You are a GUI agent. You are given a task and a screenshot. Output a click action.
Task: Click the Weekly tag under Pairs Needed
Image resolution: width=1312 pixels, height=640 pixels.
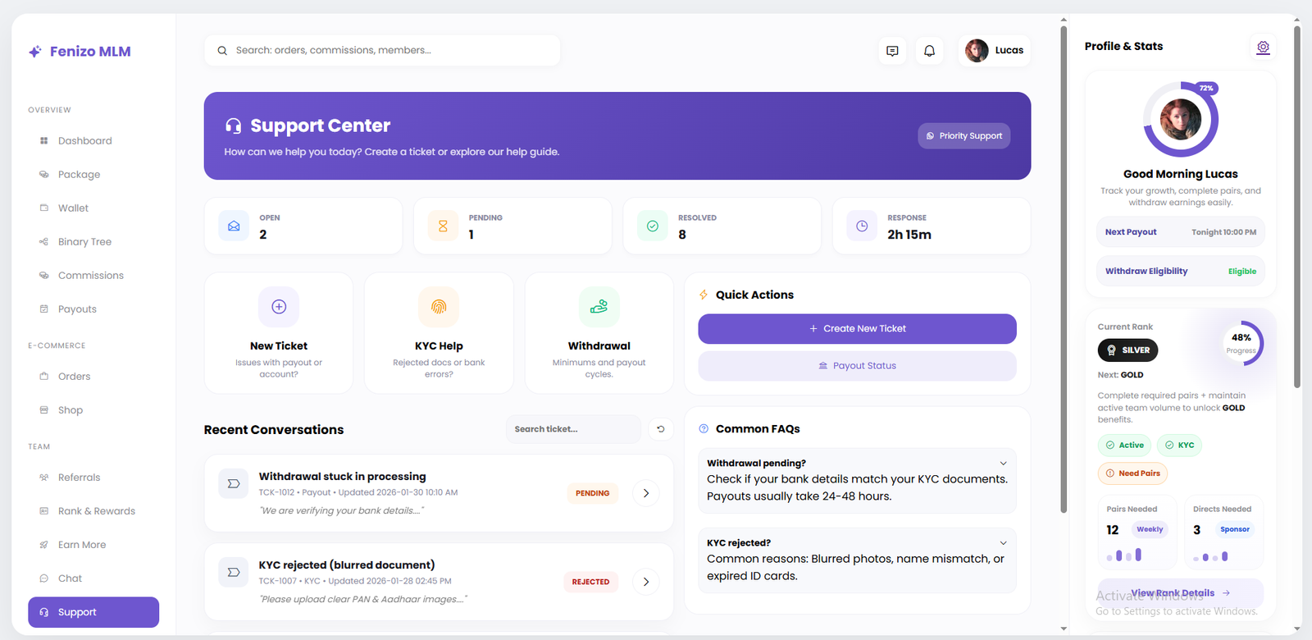click(1150, 529)
